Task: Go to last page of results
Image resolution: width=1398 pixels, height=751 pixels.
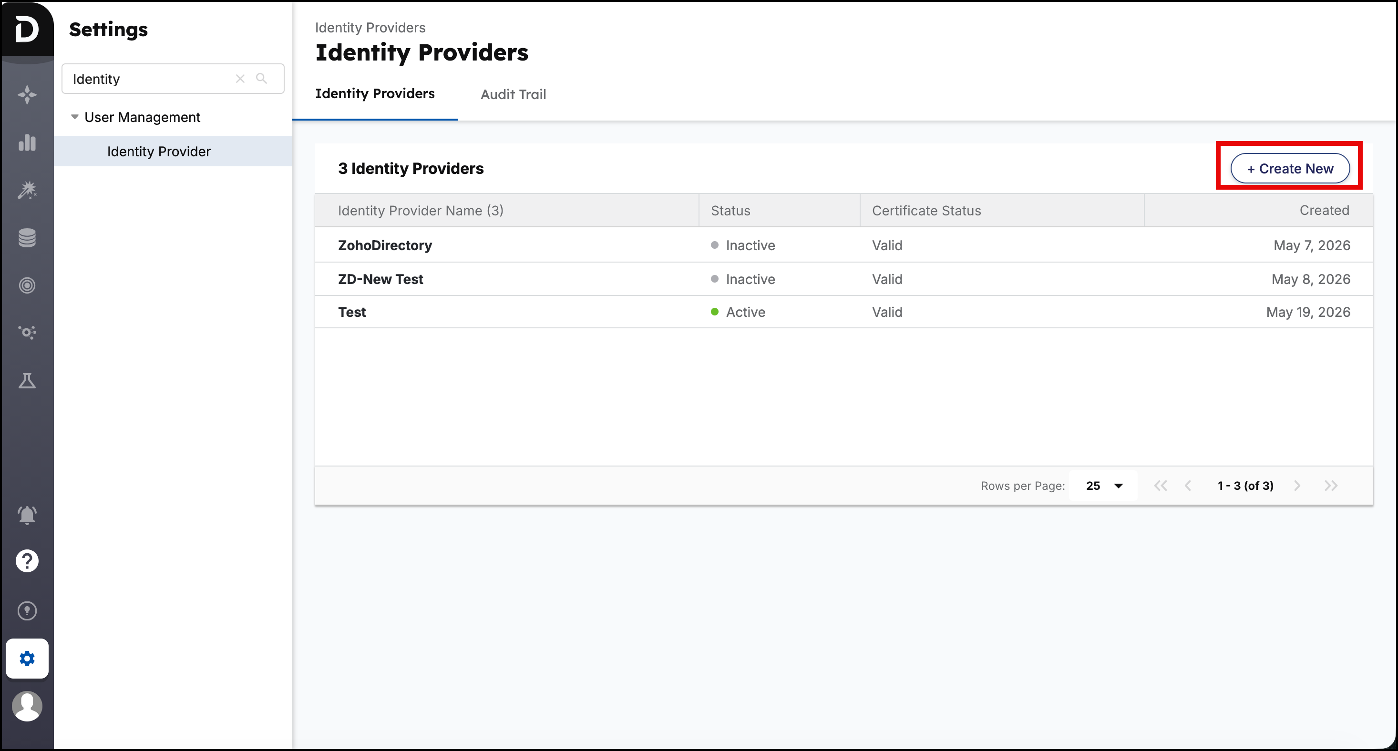Action: click(1331, 486)
